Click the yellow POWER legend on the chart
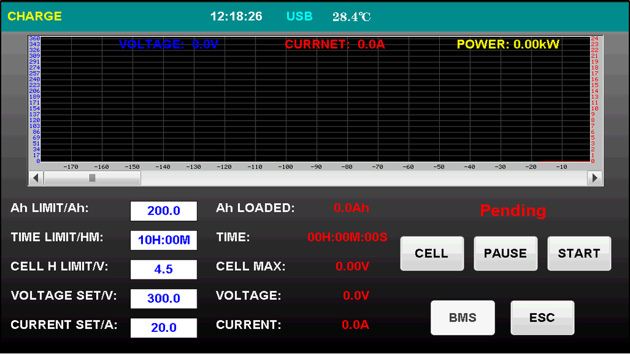The image size is (630, 354). click(508, 44)
